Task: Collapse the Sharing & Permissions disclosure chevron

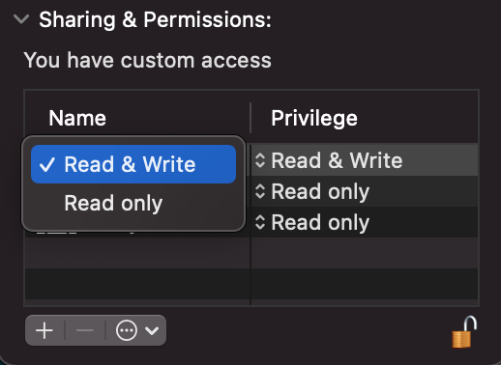Action: click(x=21, y=19)
